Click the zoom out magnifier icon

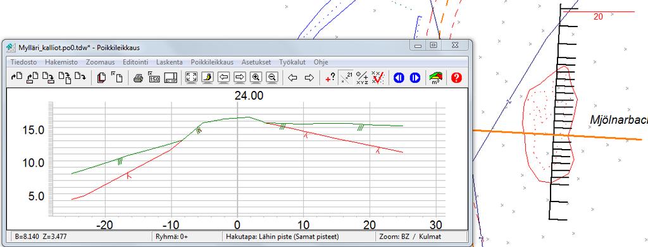271,78
